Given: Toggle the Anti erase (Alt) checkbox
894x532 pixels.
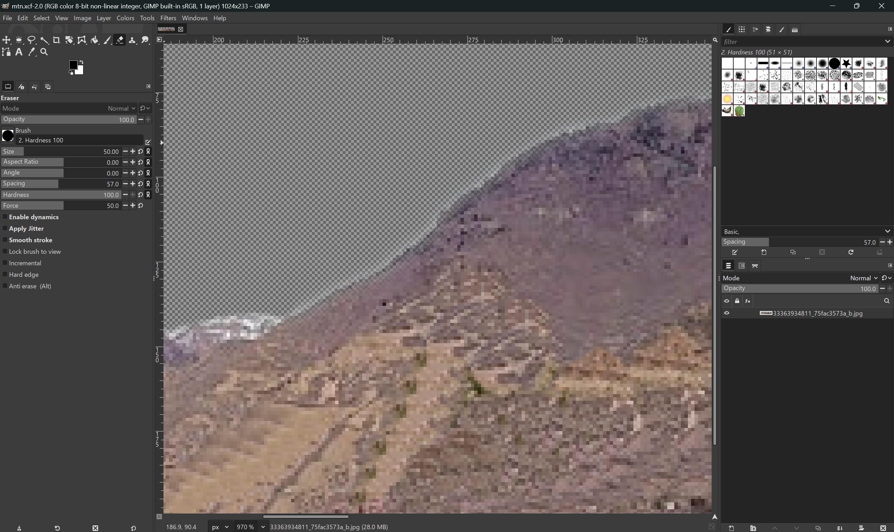Looking at the screenshot, I should pyautogui.click(x=5, y=286).
